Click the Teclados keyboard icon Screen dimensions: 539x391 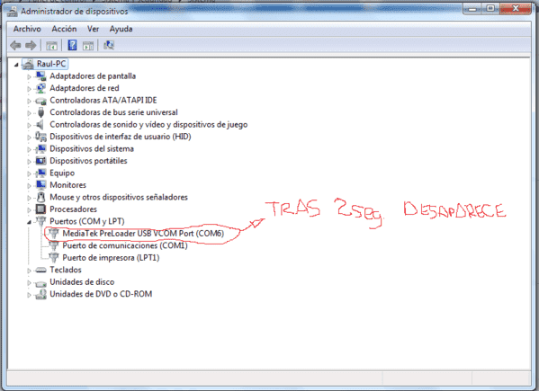pyautogui.click(x=40, y=271)
